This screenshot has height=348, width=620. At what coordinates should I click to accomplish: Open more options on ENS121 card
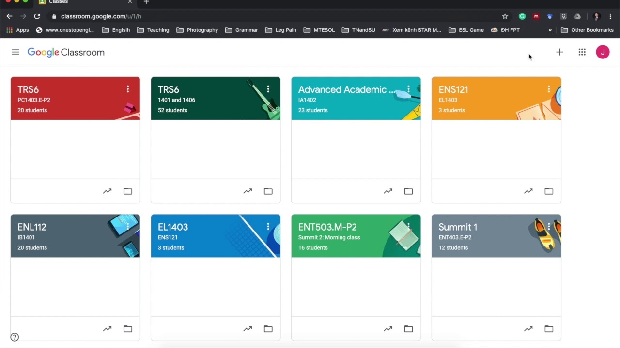(549, 89)
